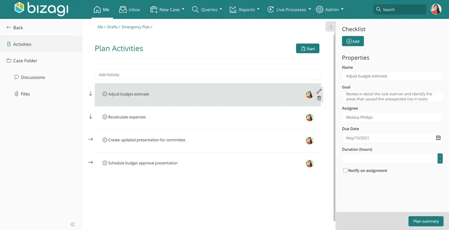Open the Inbox tab
The width and height of the screenshot is (449, 230).
(x=130, y=9)
